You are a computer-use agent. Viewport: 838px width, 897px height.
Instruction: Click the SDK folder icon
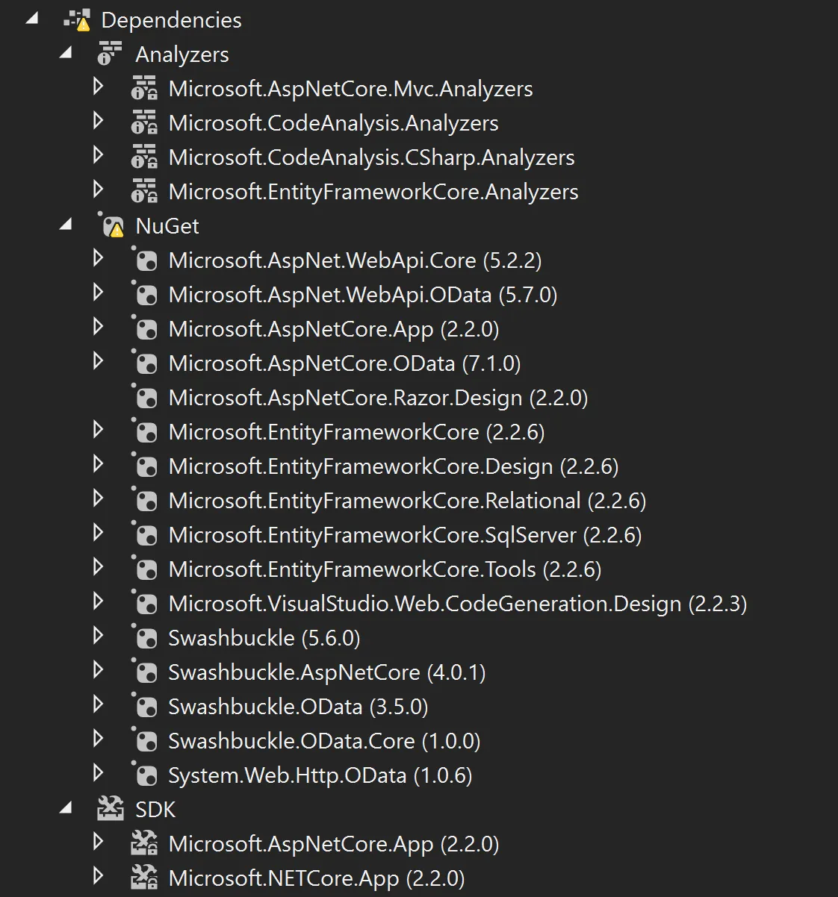tap(111, 808)
